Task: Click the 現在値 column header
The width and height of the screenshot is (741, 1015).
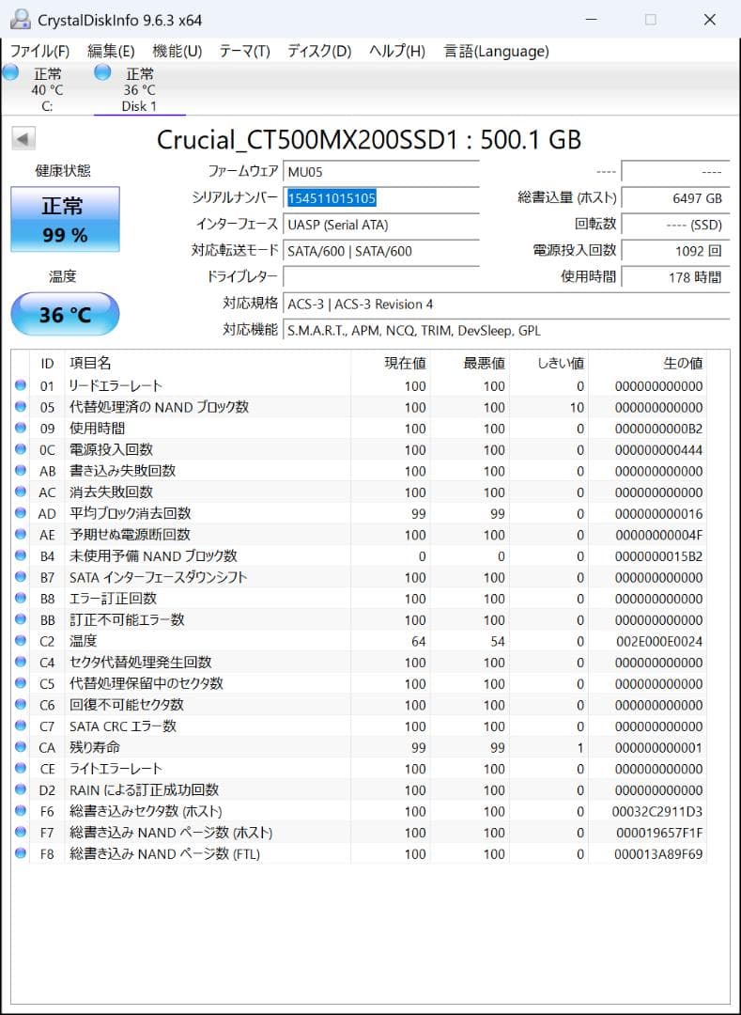Action: [391, 363]
